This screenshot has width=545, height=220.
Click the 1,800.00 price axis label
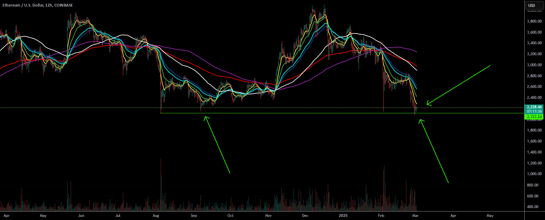point(534,130)
